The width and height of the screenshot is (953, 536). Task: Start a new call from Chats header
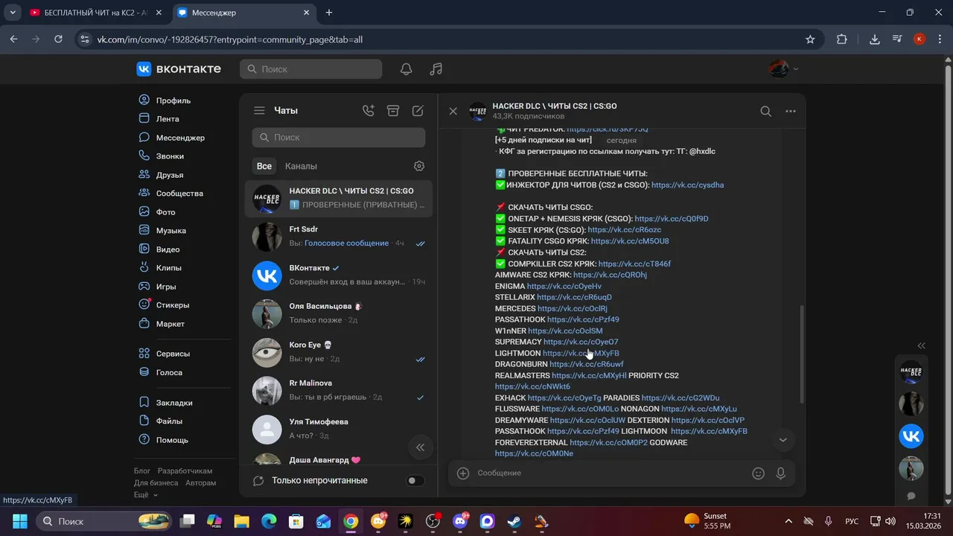[x=368, y=110]
